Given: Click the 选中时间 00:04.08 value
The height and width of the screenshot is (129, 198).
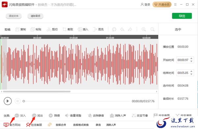Looking at the screenshot, I should point(183,85).
